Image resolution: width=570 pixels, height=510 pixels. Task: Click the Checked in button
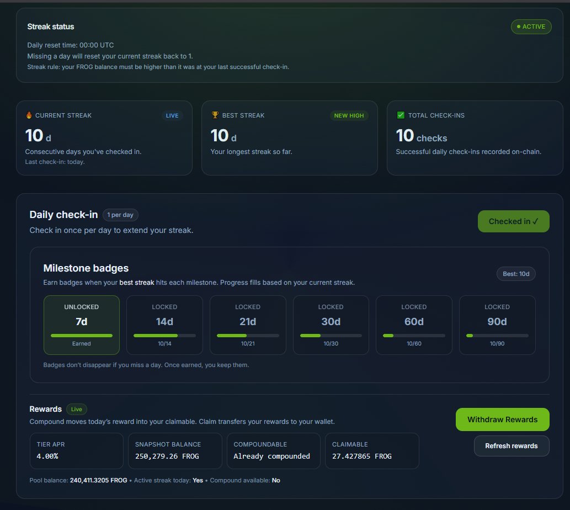pos(513,221)
